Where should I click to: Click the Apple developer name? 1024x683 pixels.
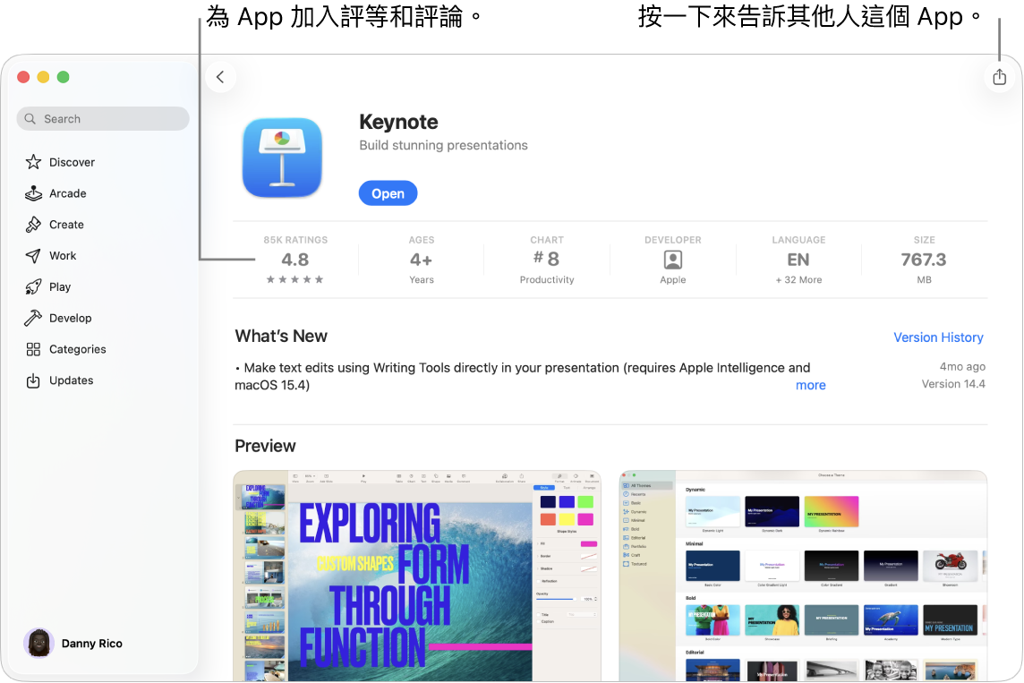tap(672, 280)
